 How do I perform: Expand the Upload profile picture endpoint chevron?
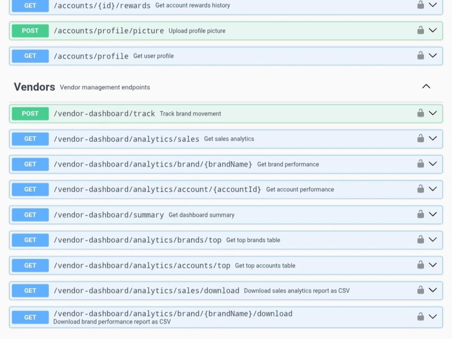[433, 30]
